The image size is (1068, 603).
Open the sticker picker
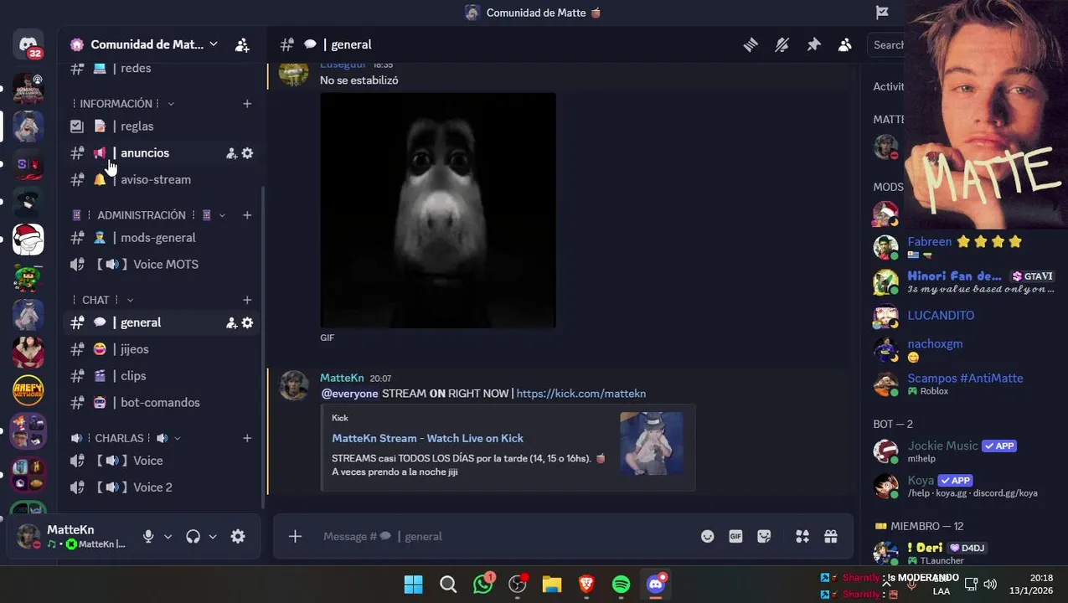click(x=764, y=537)
